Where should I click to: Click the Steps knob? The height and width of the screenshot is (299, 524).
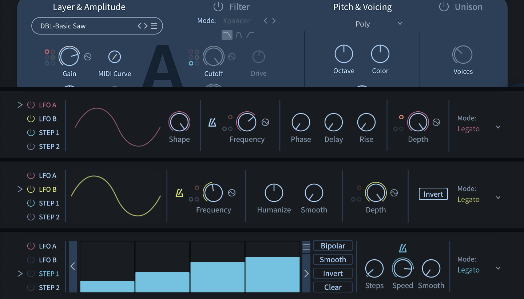point(374,269)
